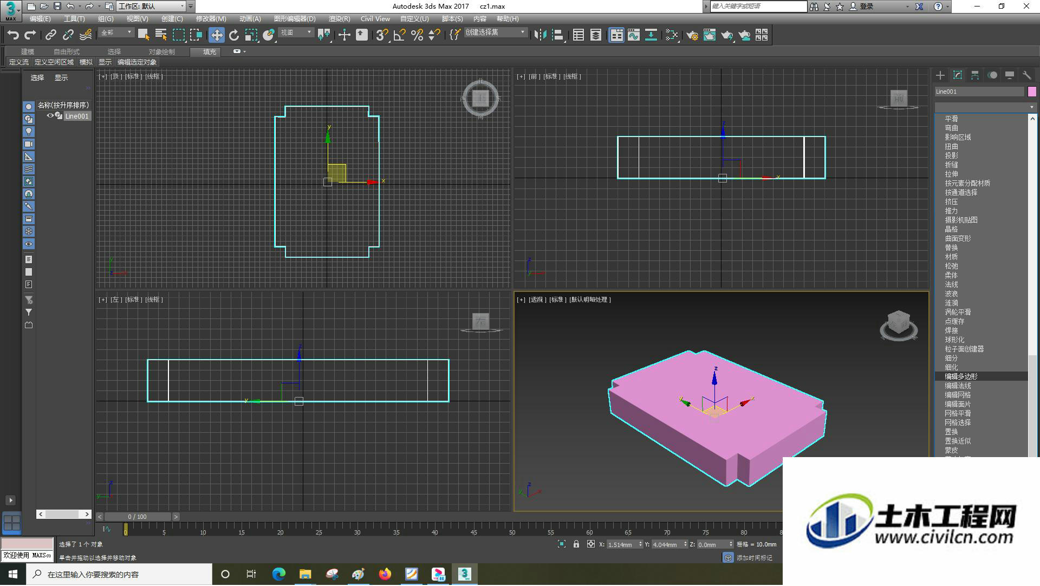Open the 修改器(M) menu
Image resolution: width=1040 pixels, height=586 pixels.
pyautogui.click(x=211, y=19)
